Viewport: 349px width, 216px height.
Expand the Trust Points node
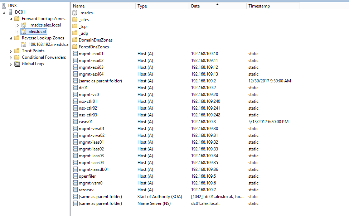coord(11,51)
